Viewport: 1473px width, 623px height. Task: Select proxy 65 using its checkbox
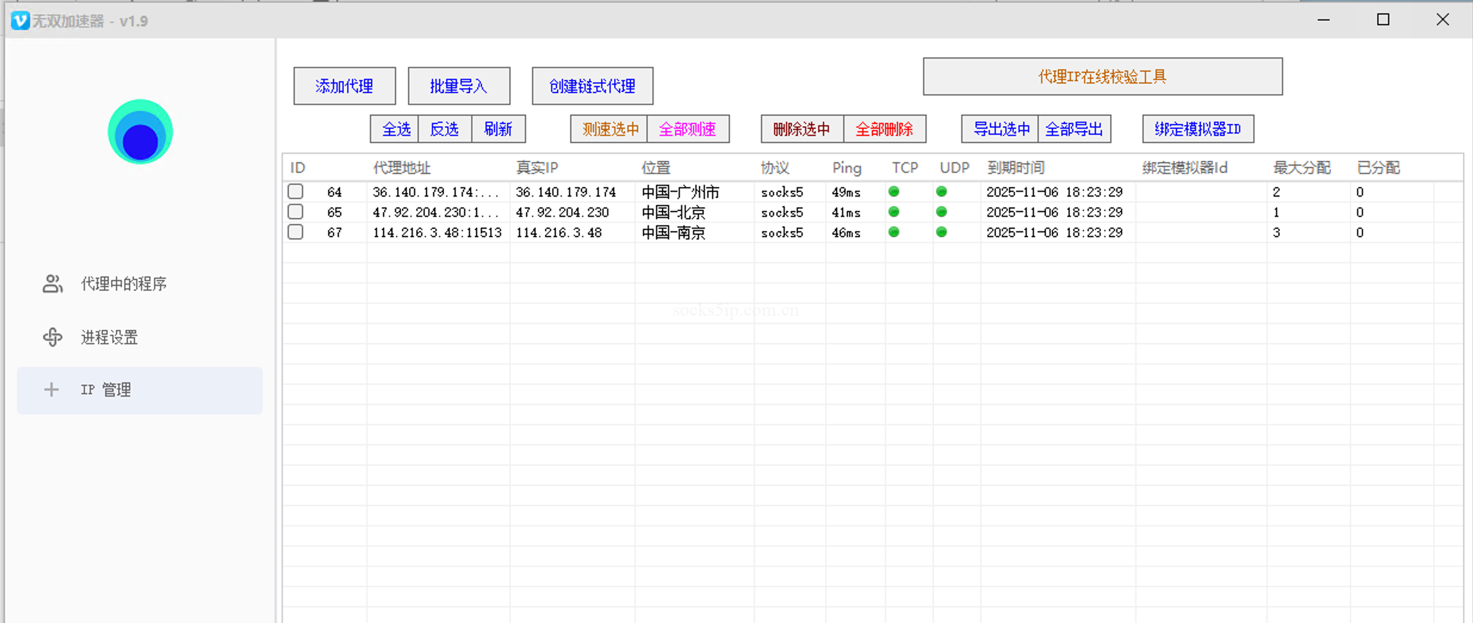tap(295, 211)
